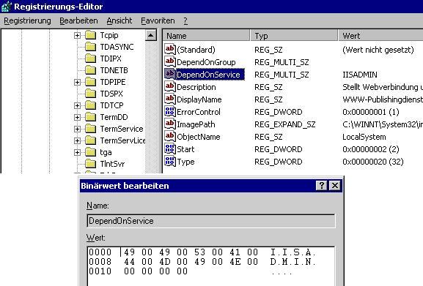The image size is (423, 286).
Task: Expand the Tcpip tree node
Action: tap(77, 36)
